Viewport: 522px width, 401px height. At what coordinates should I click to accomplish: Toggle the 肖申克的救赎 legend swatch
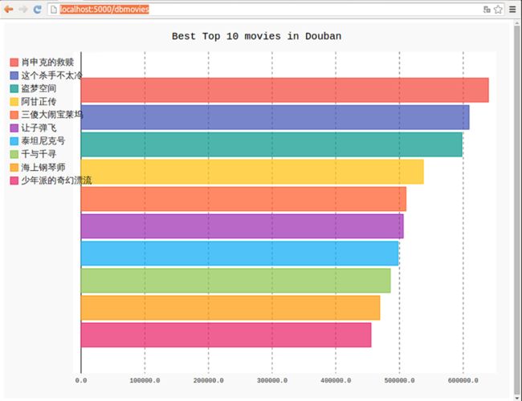click(14, 63)
